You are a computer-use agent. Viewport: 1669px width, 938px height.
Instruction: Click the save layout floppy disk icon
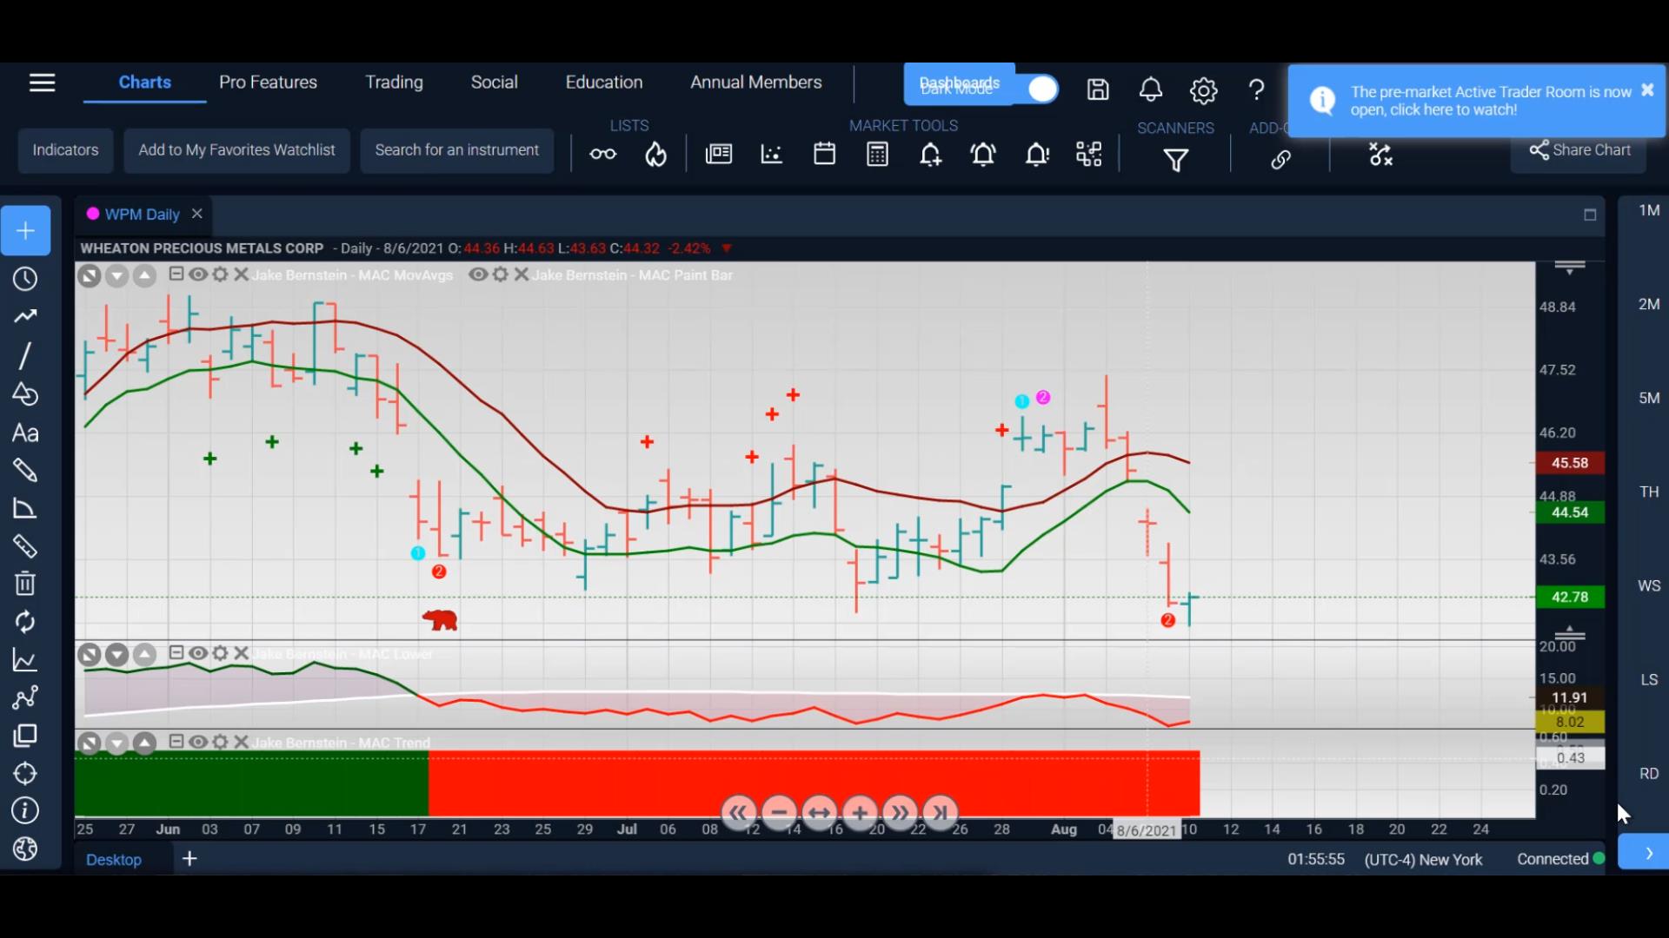1098,89
